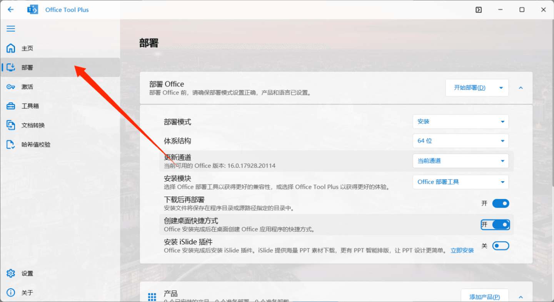554x302 pixels.
Task: Click the back arrow icon
Action: (x=11, y=10)
